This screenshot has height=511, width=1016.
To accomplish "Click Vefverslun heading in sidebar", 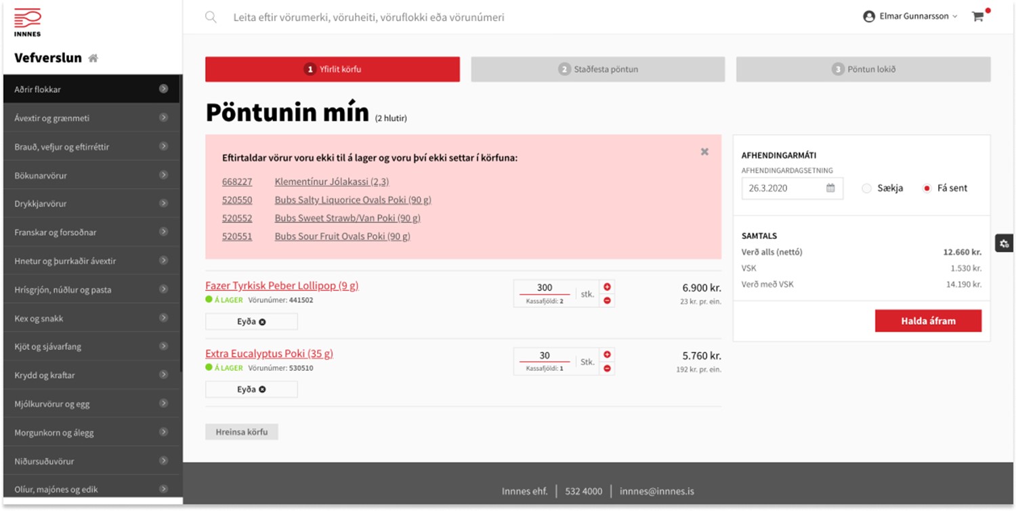I will point(48,58).
